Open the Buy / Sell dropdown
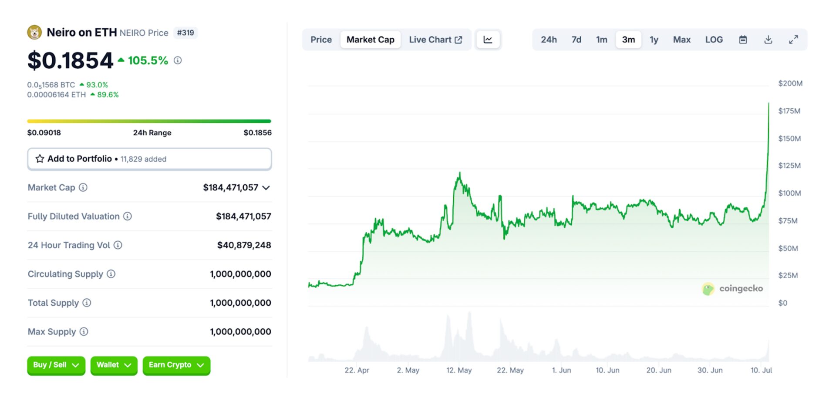The width and height of the screenshot is (836, 400). tap(56, 365)
